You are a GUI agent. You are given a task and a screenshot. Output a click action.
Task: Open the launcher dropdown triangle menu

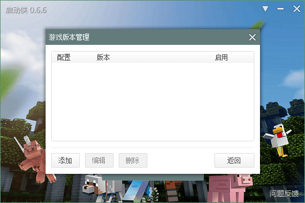point(265,9)
